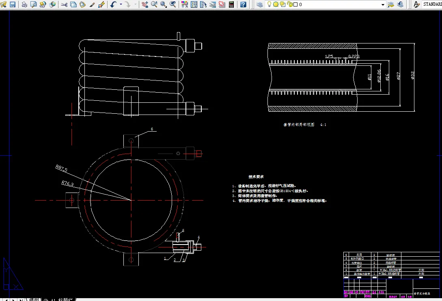The height and width of the screenshot is (301, 442).
Task: Open the Layer Properties Manager icon
Action: point(260,4)
